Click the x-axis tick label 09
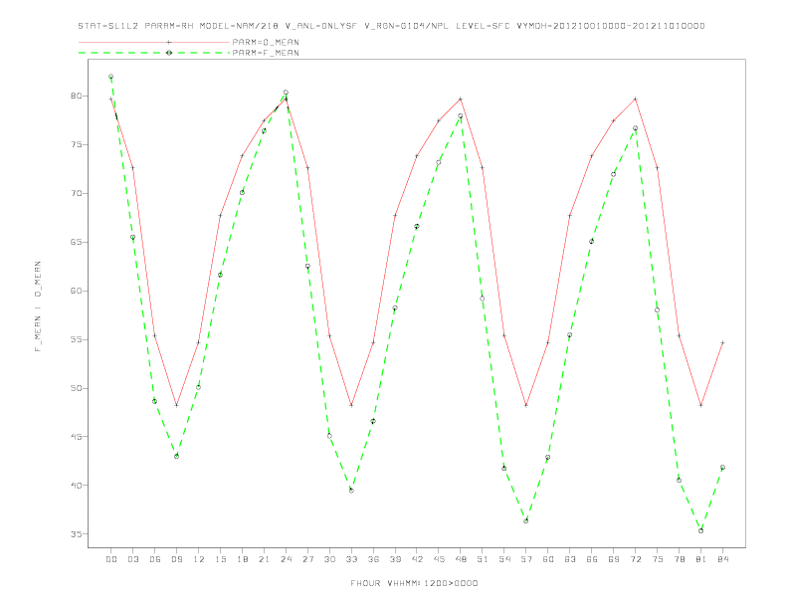The height and width of the screenshot is (609, 788). (176, 559)
